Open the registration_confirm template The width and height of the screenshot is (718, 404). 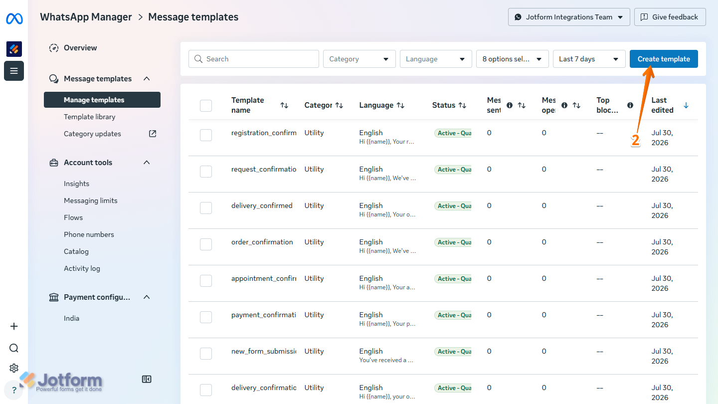coord(264,133)
